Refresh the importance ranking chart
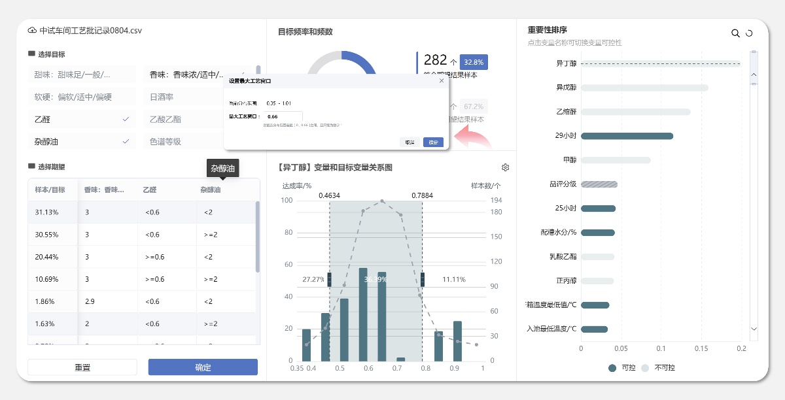 [750, 32]
